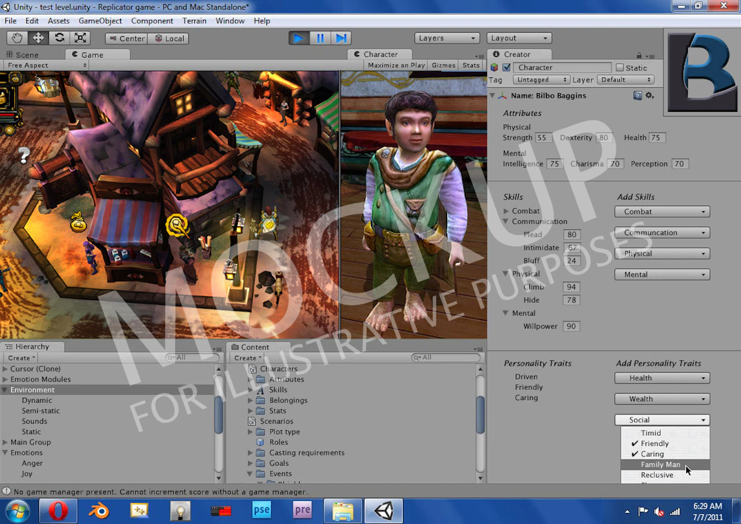
Task: Collapse the Mental skills group
Action: (506, 313)
